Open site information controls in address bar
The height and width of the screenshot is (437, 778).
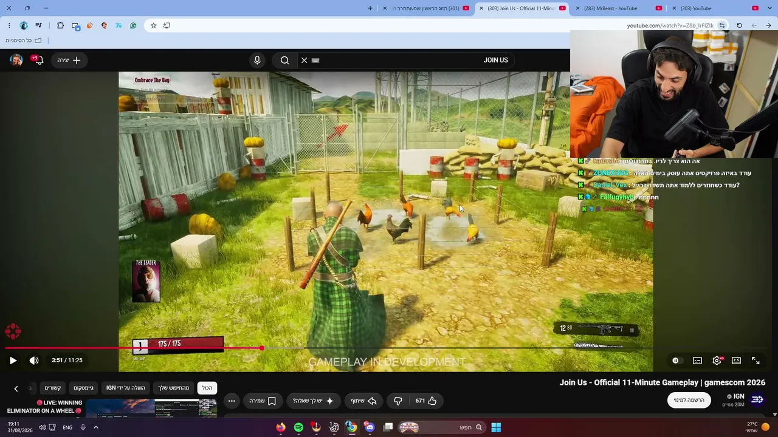pos(721,25)
